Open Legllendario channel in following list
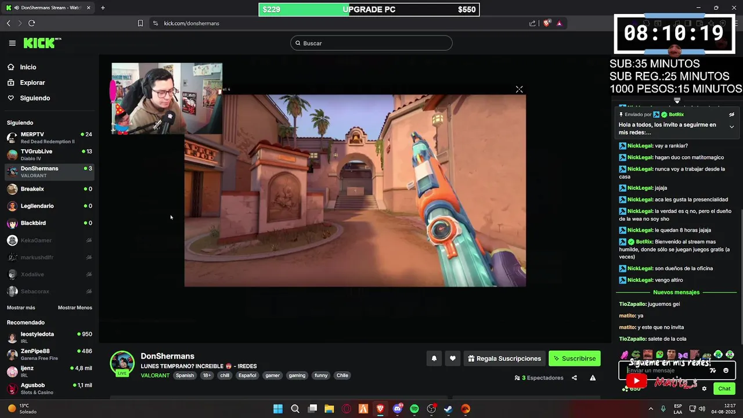 (x=49, y=206)
